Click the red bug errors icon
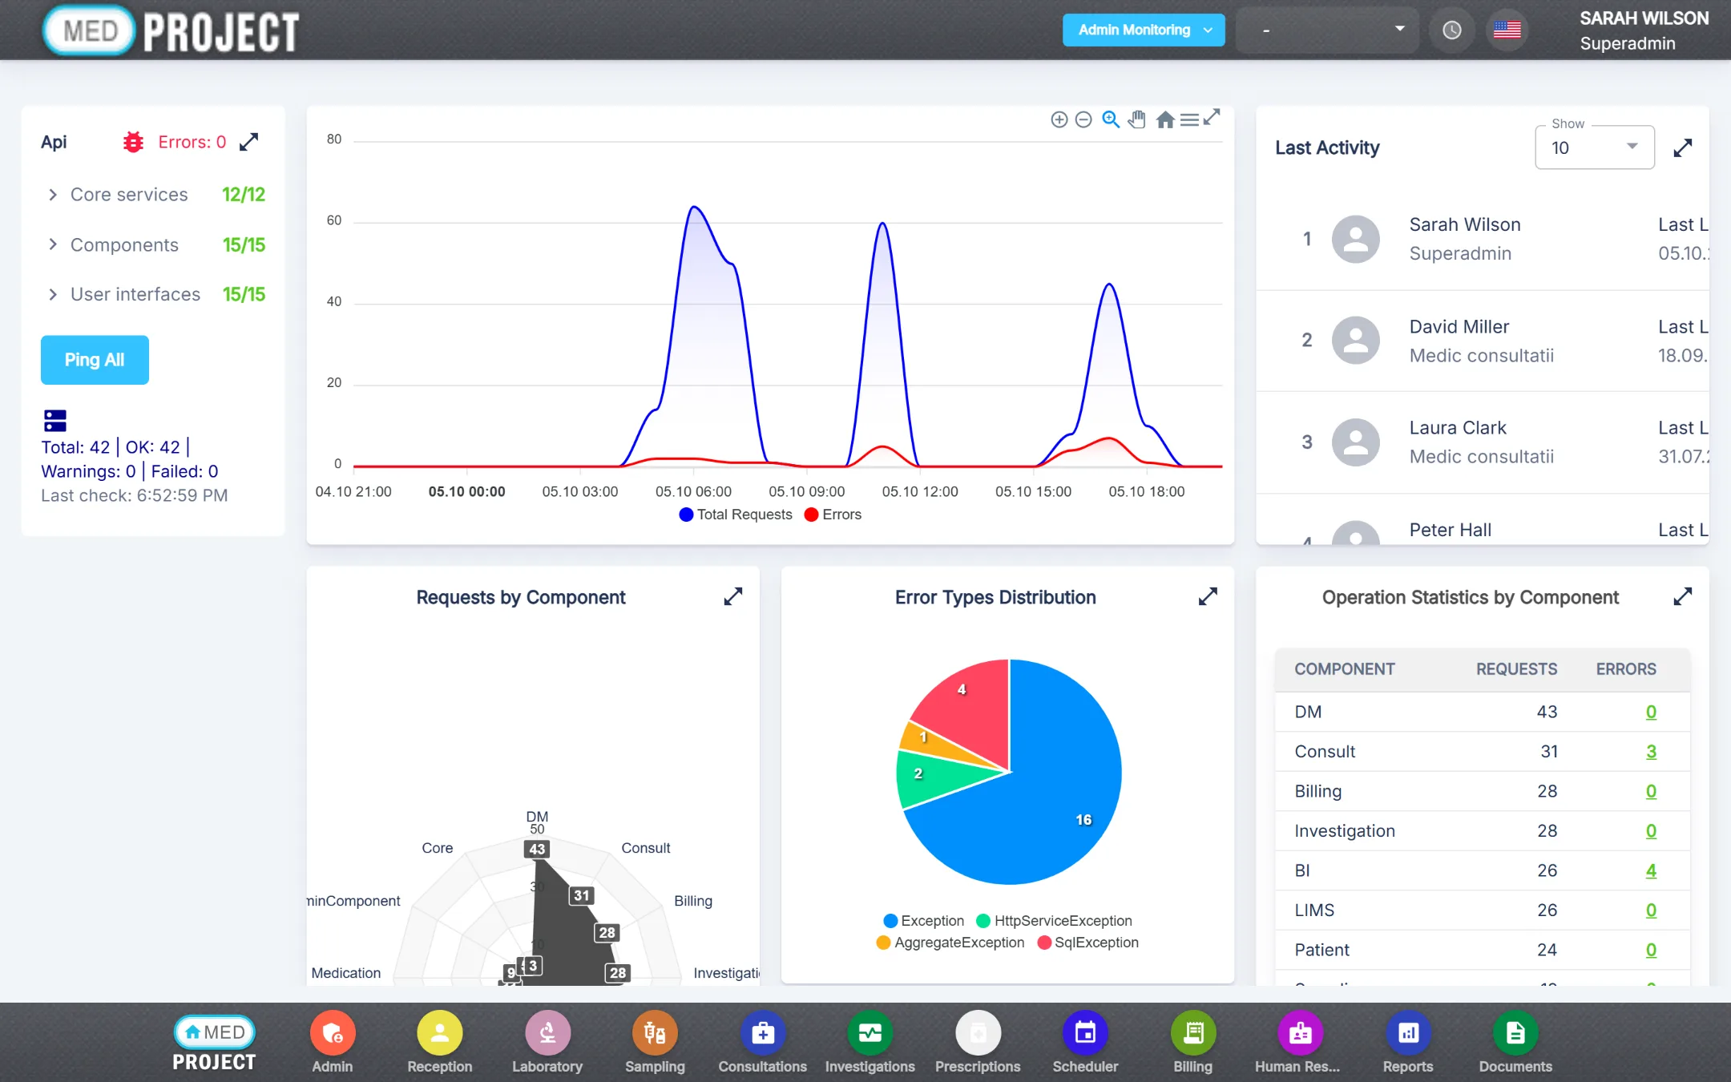 (133, 142)
